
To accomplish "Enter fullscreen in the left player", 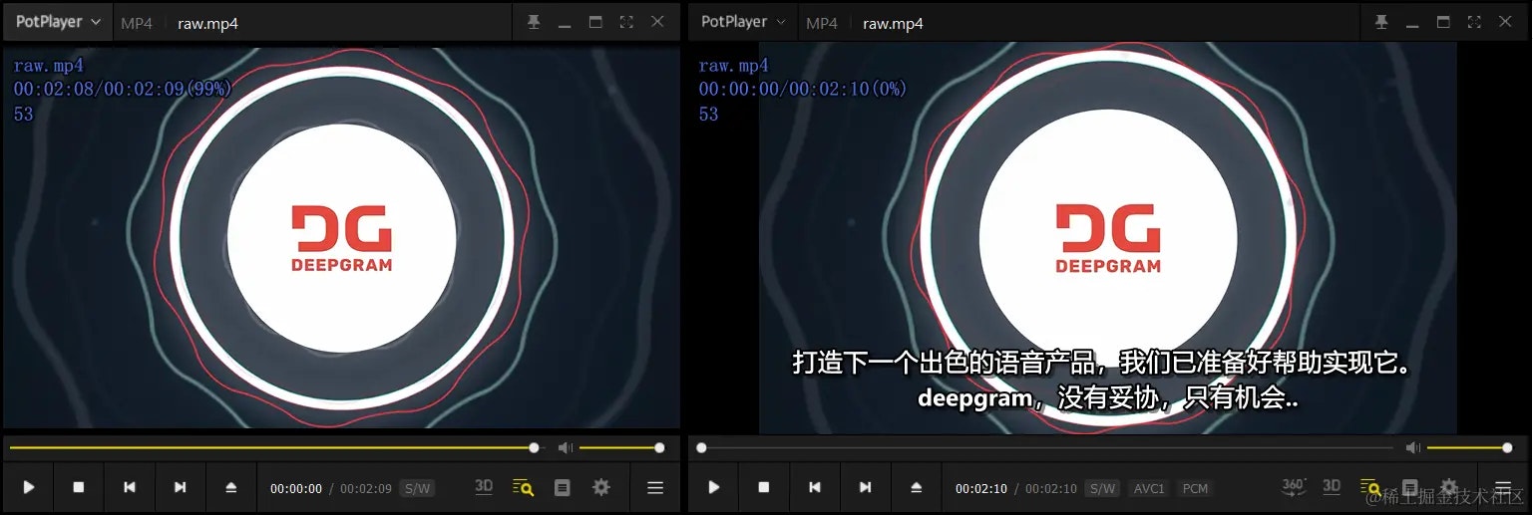I will pos(626,22).
